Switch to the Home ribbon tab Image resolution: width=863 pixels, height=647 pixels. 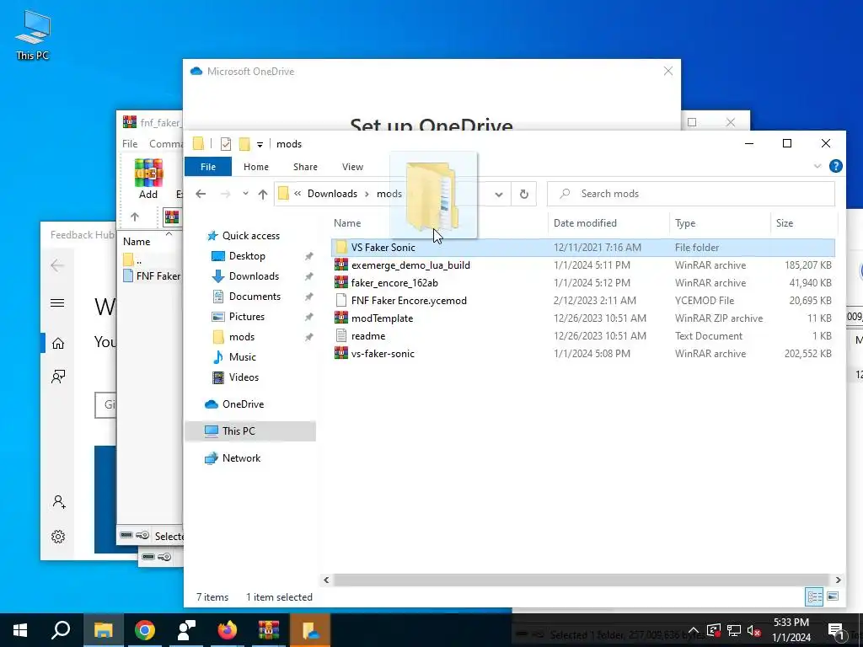256,167
